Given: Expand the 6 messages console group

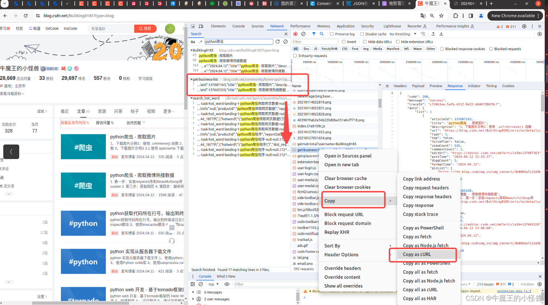Looking at the screenshot, I should 193,292.
